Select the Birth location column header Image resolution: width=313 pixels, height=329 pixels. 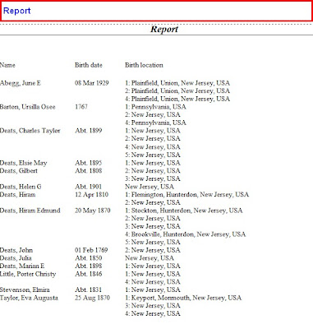click(144, 65)
